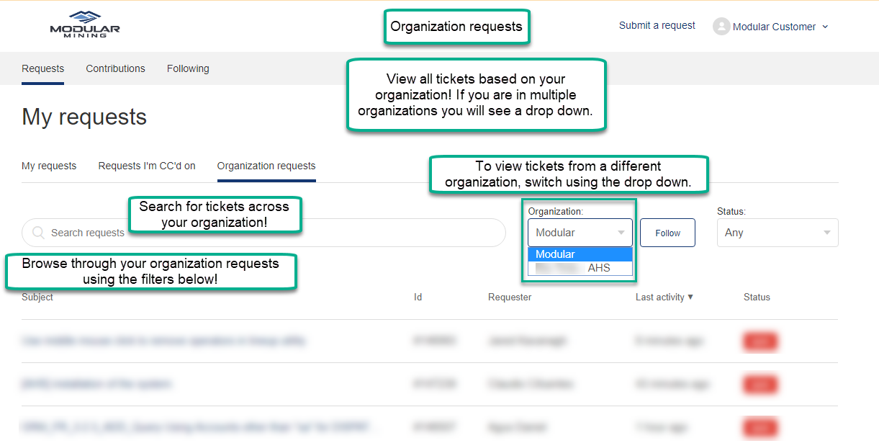
Task: Select the My requests sub-tab
Action: click(x=49, y=166)
